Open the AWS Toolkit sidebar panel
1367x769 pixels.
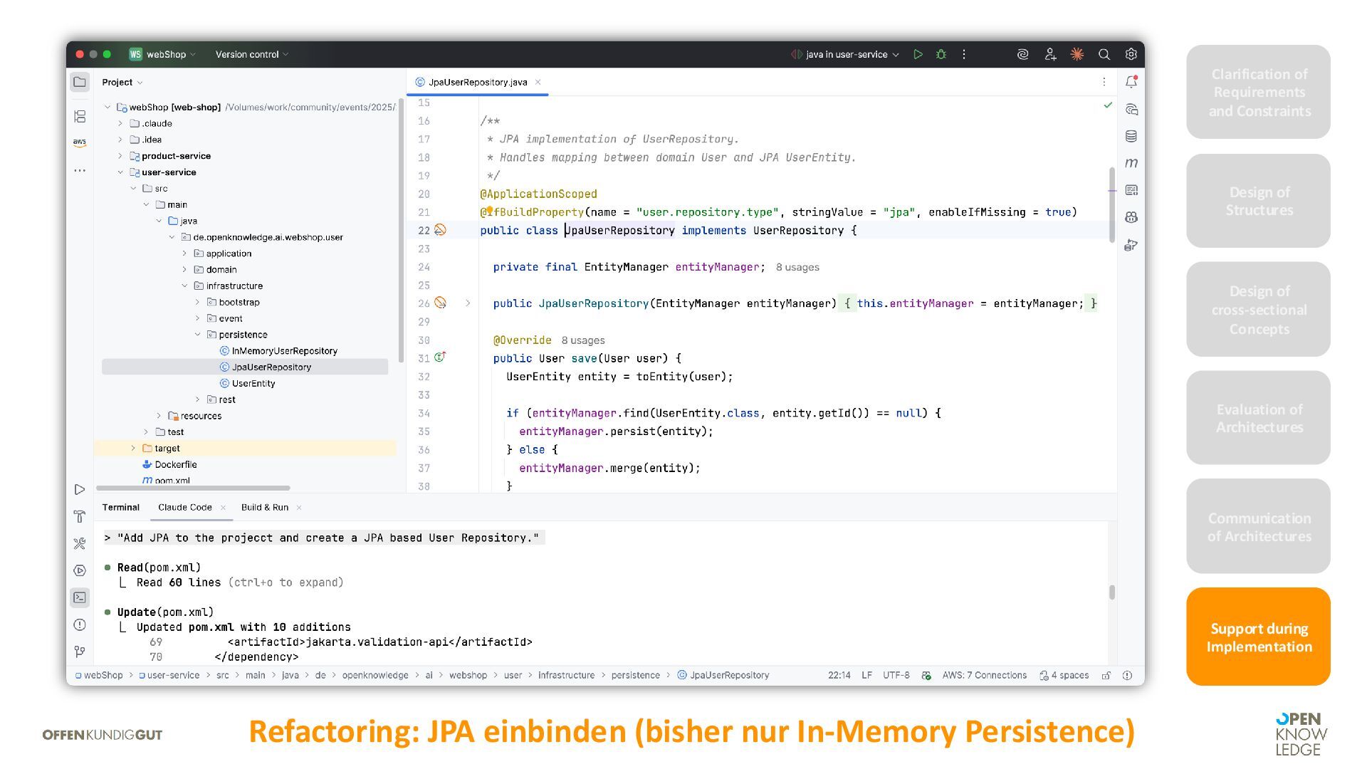tap(80, 142)
